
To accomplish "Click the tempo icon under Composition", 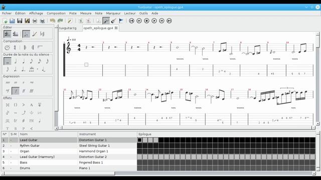I will coord(7,47).
